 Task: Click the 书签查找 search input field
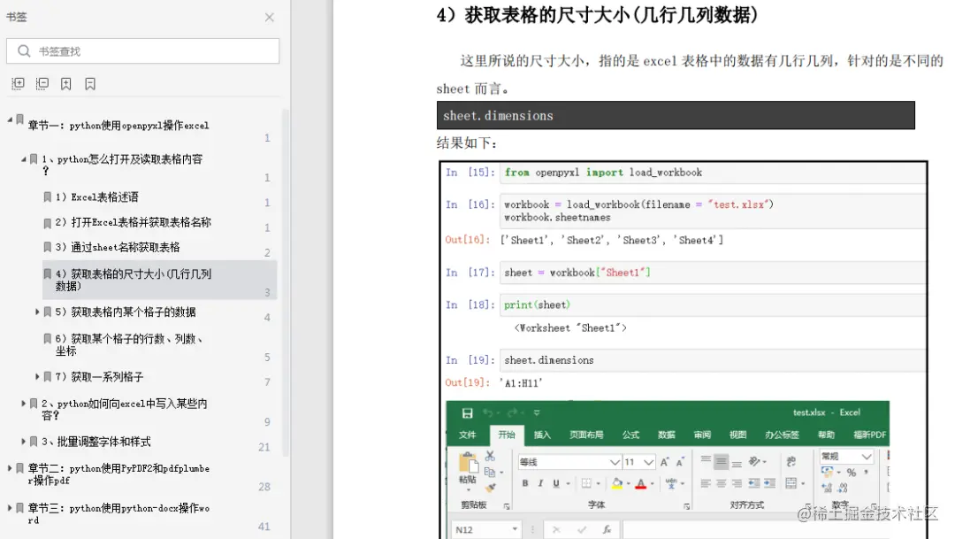click(143, 50)
